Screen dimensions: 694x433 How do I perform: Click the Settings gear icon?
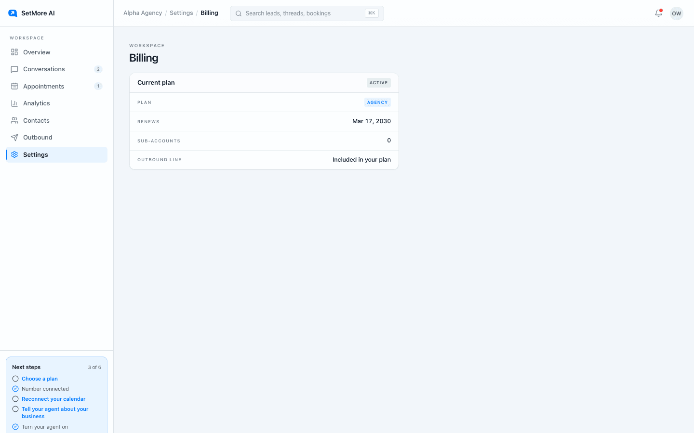coord(14,154)
